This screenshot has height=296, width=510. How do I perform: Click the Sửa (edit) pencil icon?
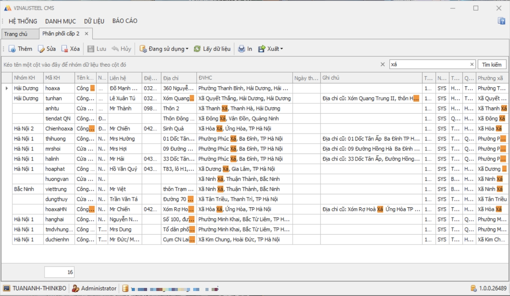(x=41, y=49)
